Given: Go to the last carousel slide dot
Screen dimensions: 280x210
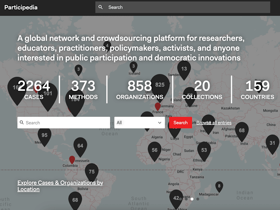Looking at the screenshot, I should point(198,199).
